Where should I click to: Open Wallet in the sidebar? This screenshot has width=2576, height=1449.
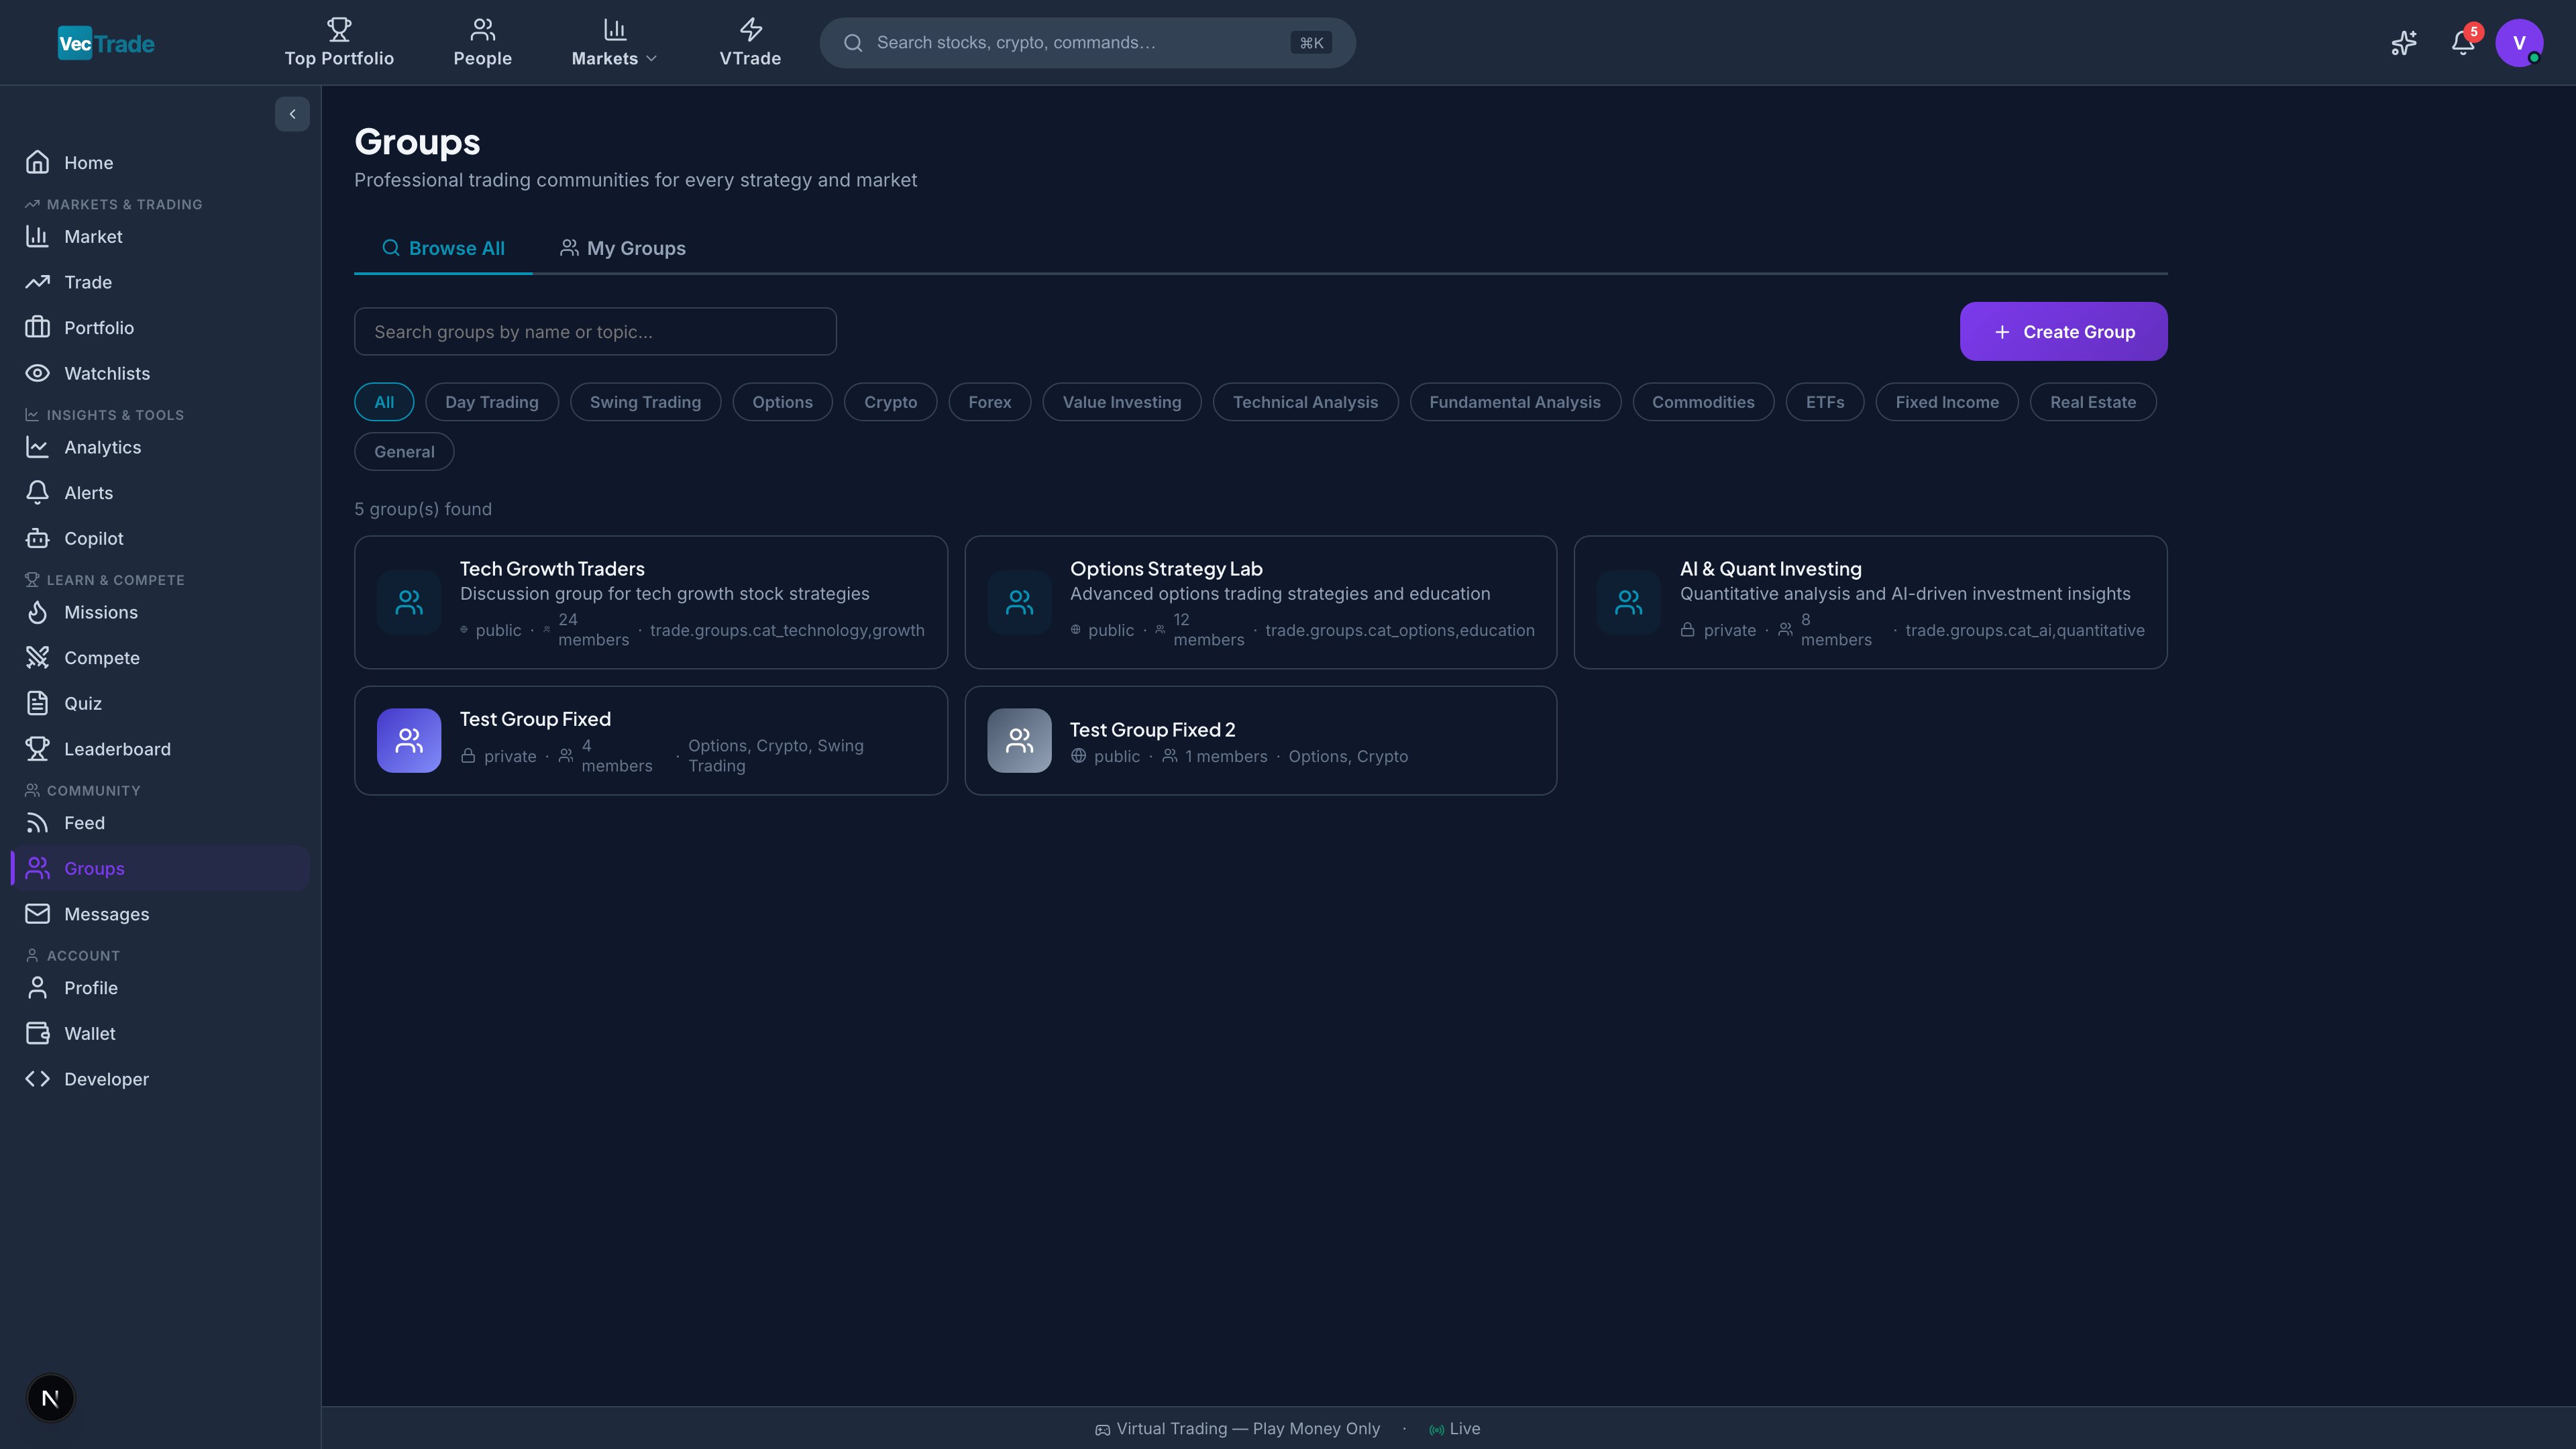coord(160,1033)
